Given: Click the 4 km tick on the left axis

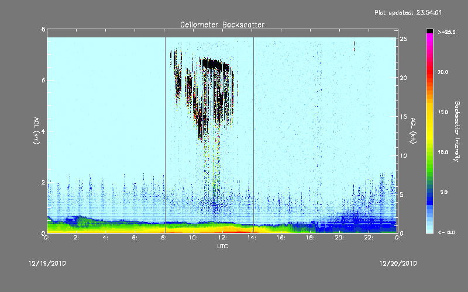Looking at the screenshot, I should point(43,131).
